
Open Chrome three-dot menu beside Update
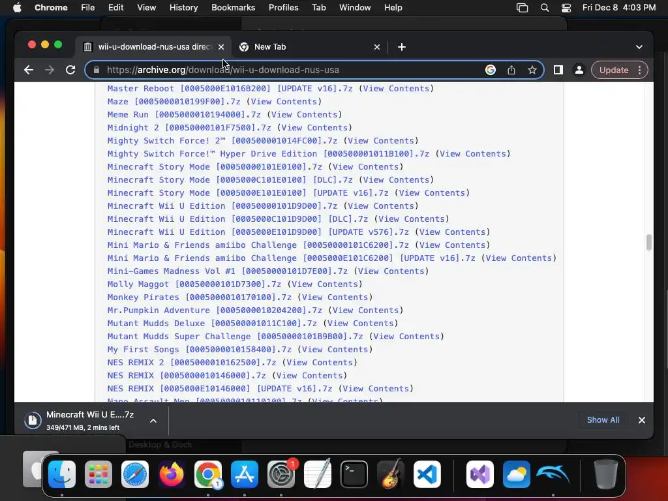pyautogui.click(x=639, y=70)
